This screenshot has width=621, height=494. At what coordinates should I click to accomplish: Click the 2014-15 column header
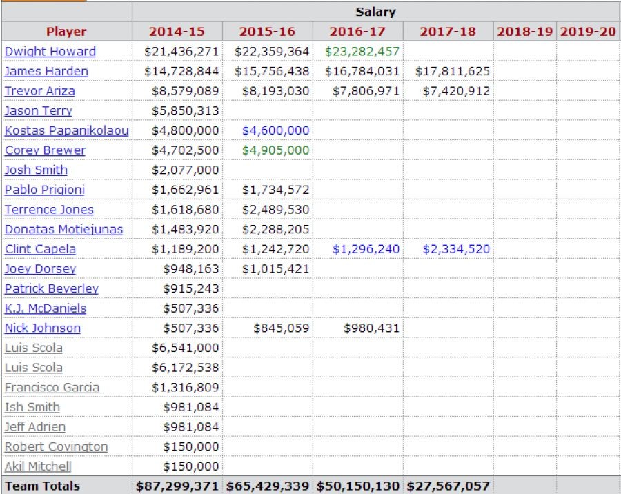(177, 32)
